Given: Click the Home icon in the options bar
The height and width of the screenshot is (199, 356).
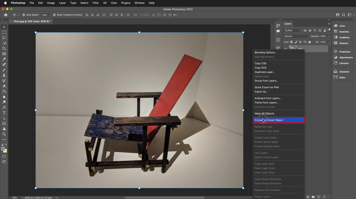Looking at the screenshot, I should 6,15.
